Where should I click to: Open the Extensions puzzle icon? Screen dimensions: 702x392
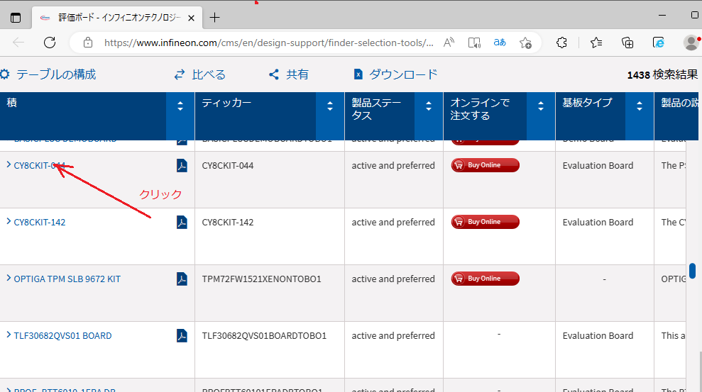(x=561, y=43)
